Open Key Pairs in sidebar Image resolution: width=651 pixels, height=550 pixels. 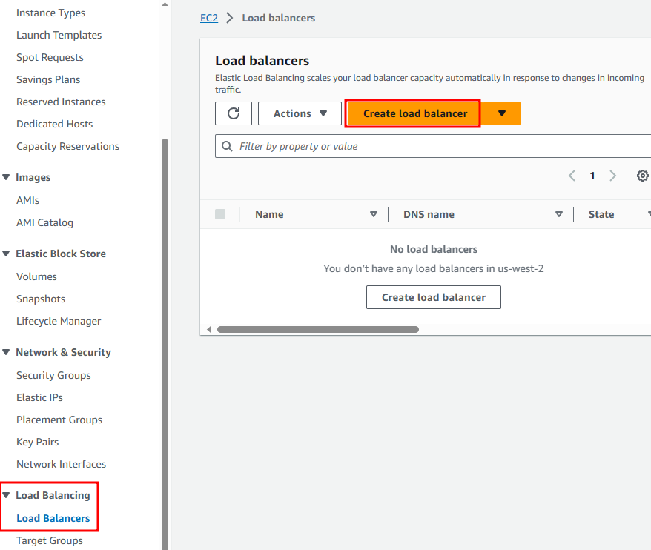pos(37,442)
